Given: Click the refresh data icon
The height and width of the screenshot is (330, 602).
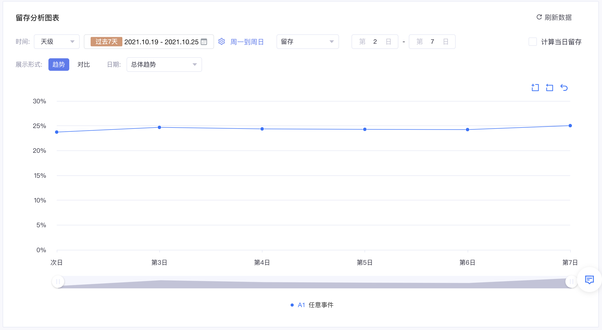Looking at the screenshot, I should click(x=539, y=17).
